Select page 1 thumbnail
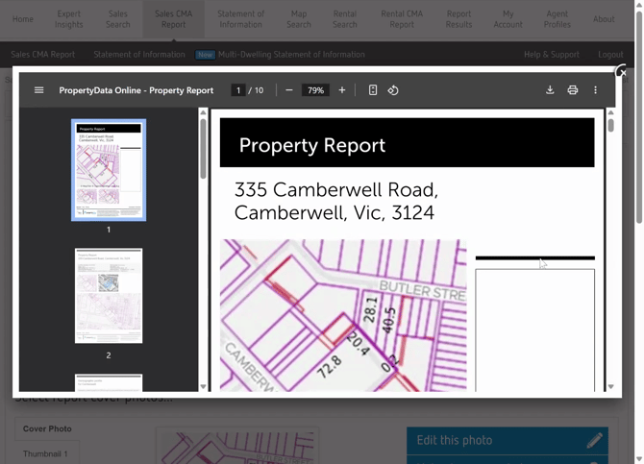644x464 pixels. point(109,170)
